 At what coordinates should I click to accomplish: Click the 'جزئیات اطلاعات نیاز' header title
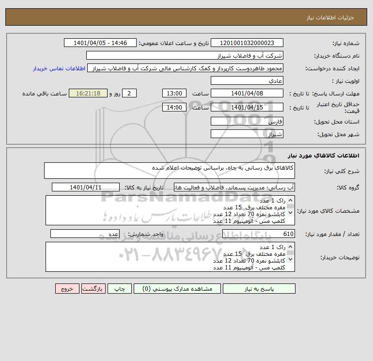coord(330,17)
